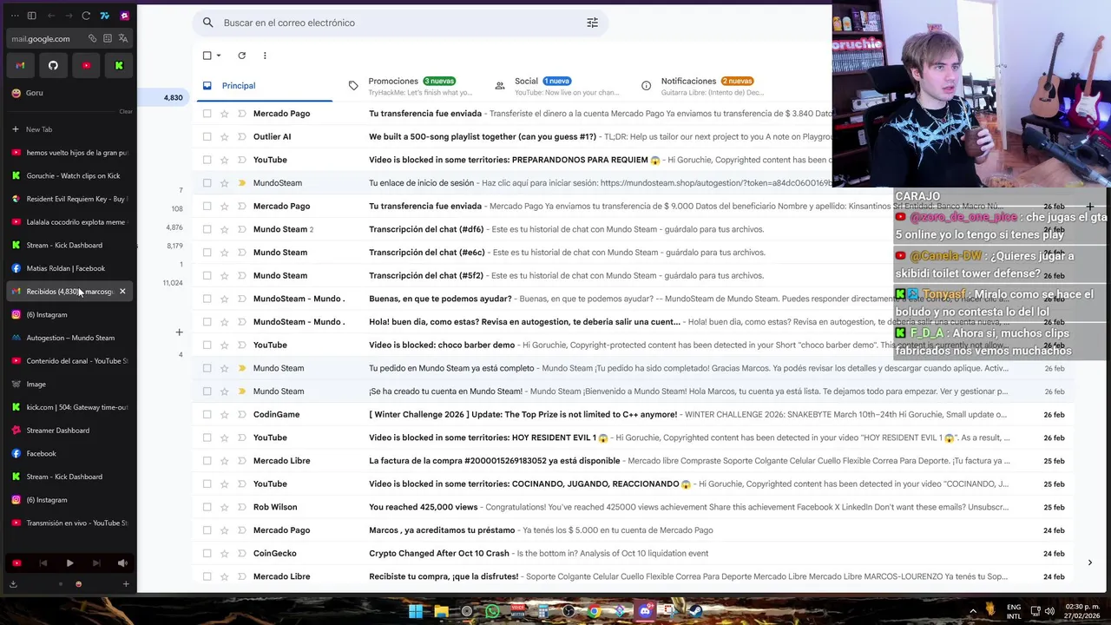Click the plus button in Gmail left rail
The image size is (1111, 625).
click(179, 332)
